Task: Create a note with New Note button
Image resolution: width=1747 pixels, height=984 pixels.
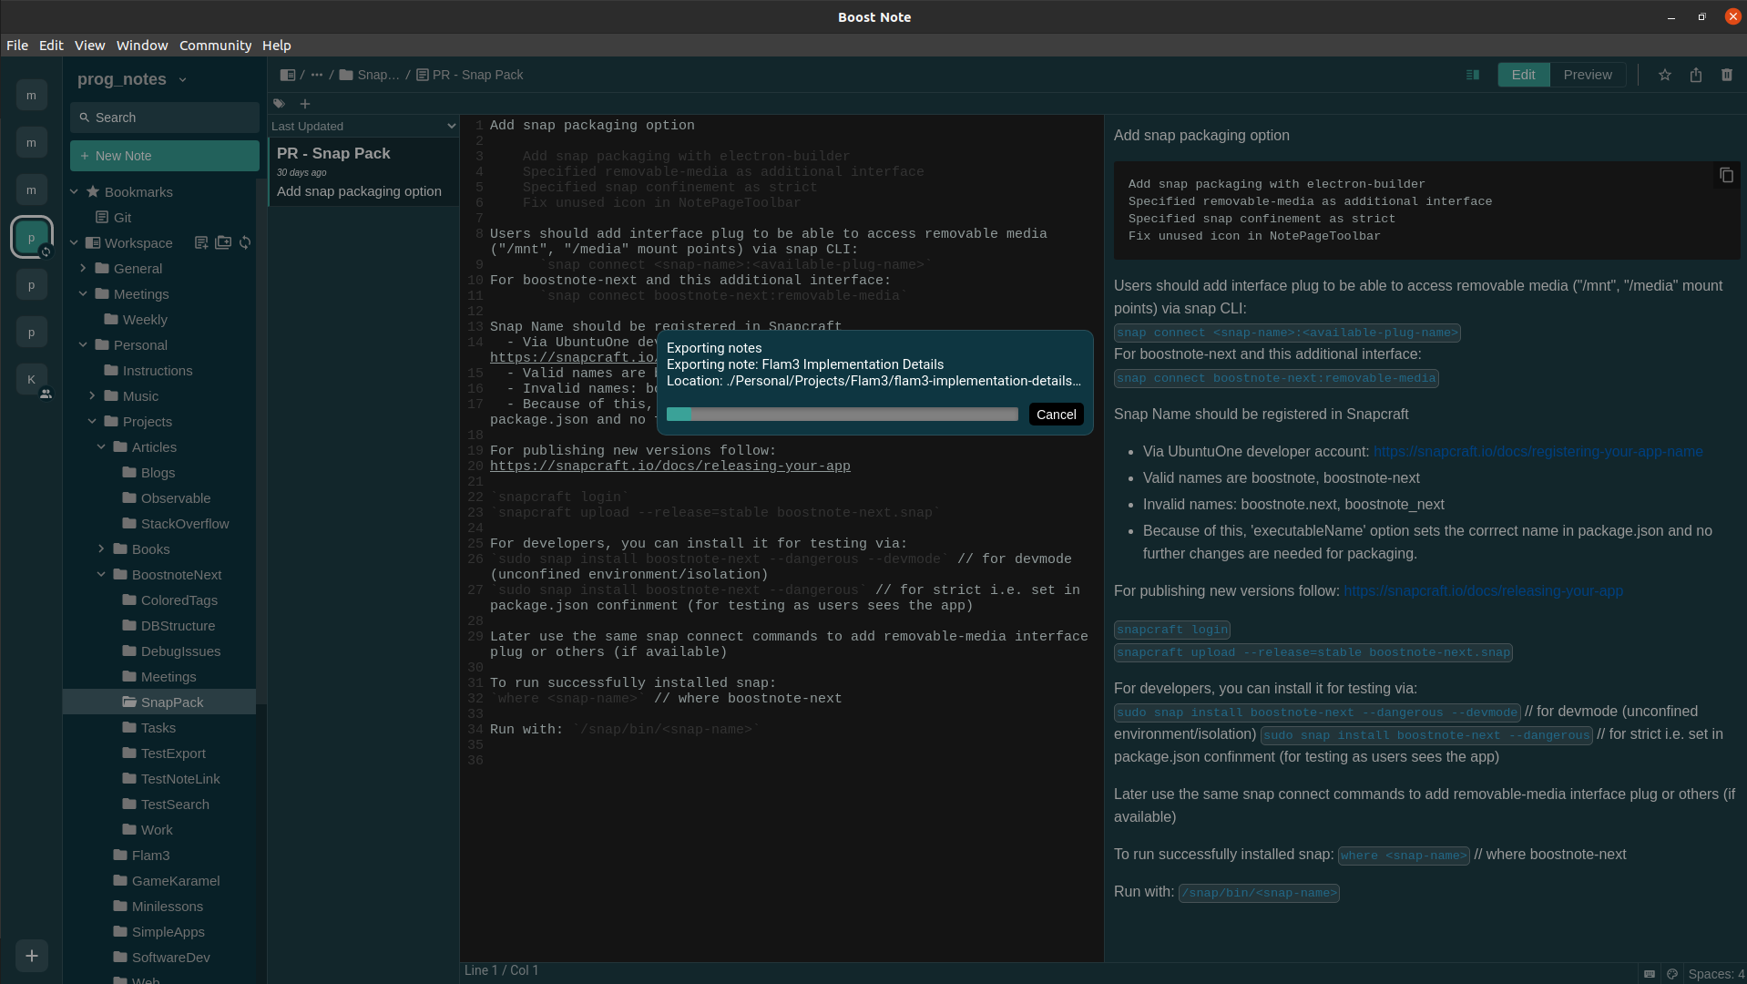Action: tap(165, 156)
